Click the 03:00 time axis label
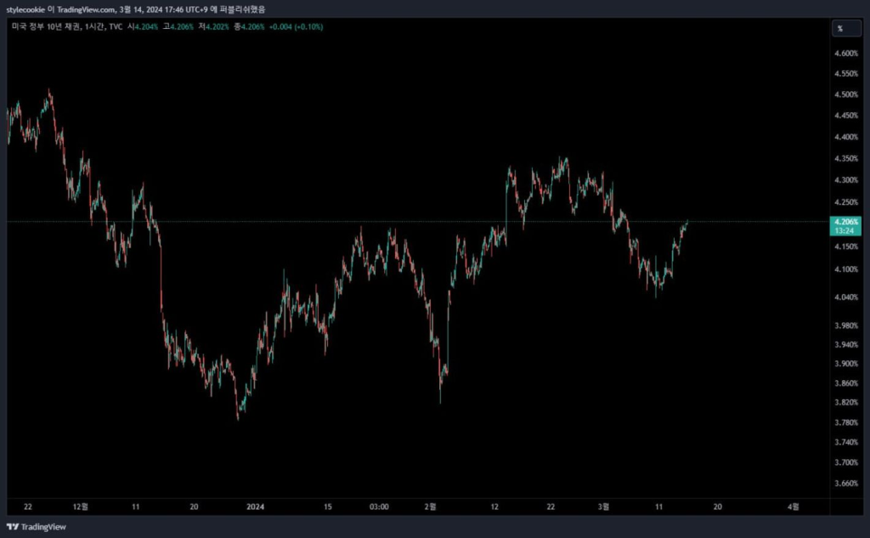 tap(379, 507)
